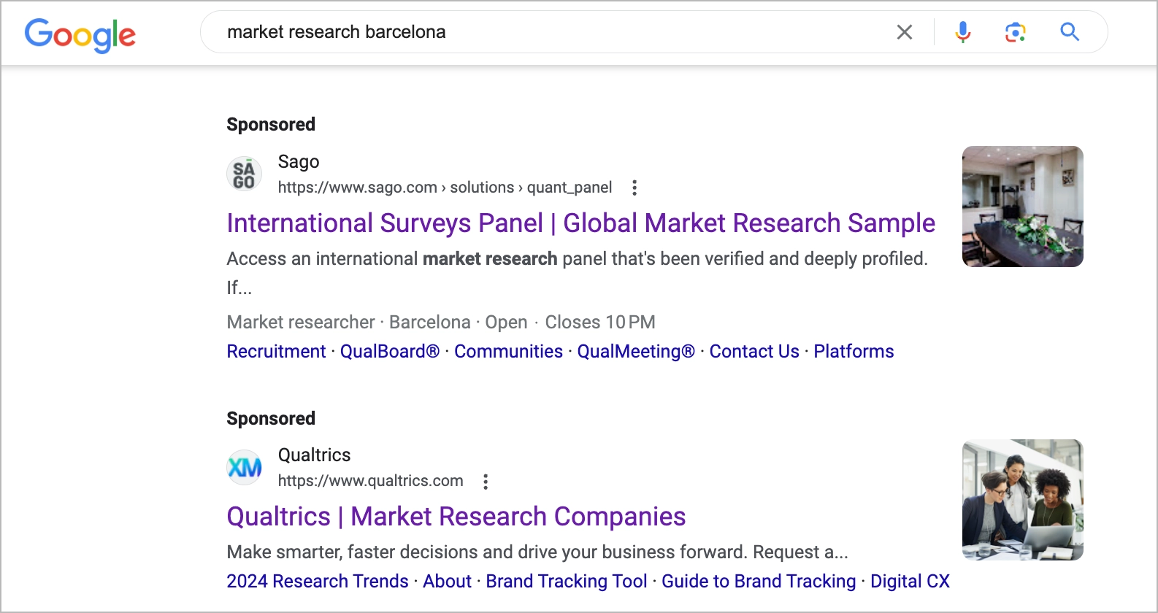1158x613 pixels.
Task: Start voice search with the microphone icon
Action: [963, 32]
